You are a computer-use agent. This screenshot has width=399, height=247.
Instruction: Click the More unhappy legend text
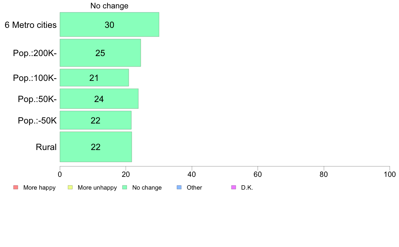coord(97,188)
